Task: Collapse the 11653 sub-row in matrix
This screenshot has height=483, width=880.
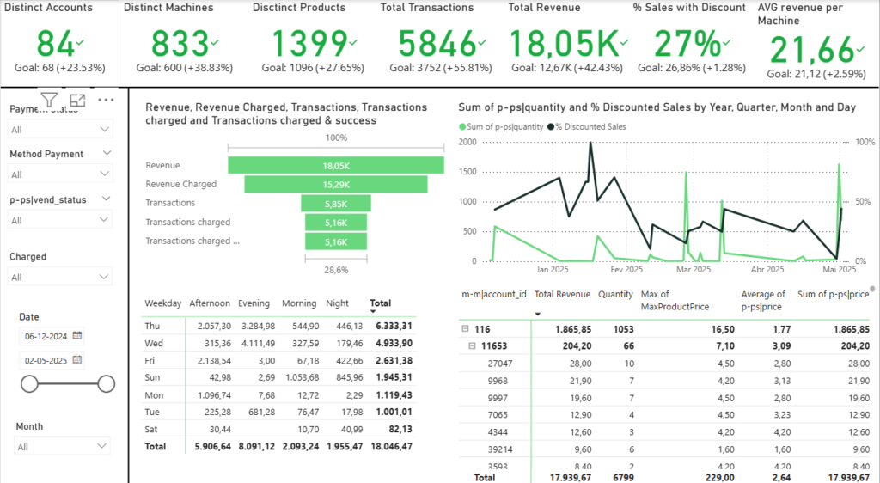Action: point(472,345)
